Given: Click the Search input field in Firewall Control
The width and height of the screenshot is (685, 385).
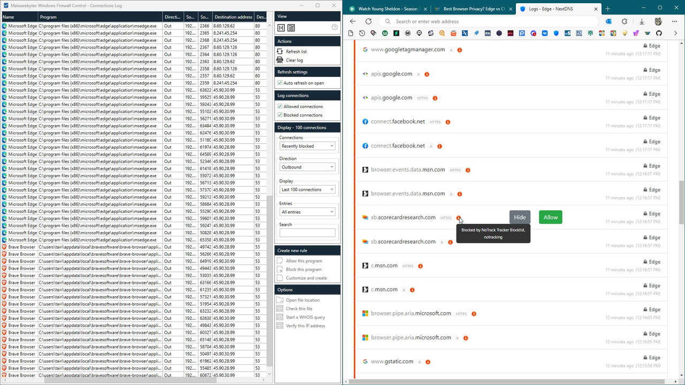Looking at the screenshot, I should point(307,233).
